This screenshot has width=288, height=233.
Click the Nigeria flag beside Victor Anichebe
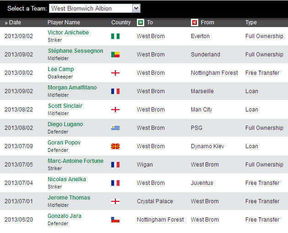(115, 36)
